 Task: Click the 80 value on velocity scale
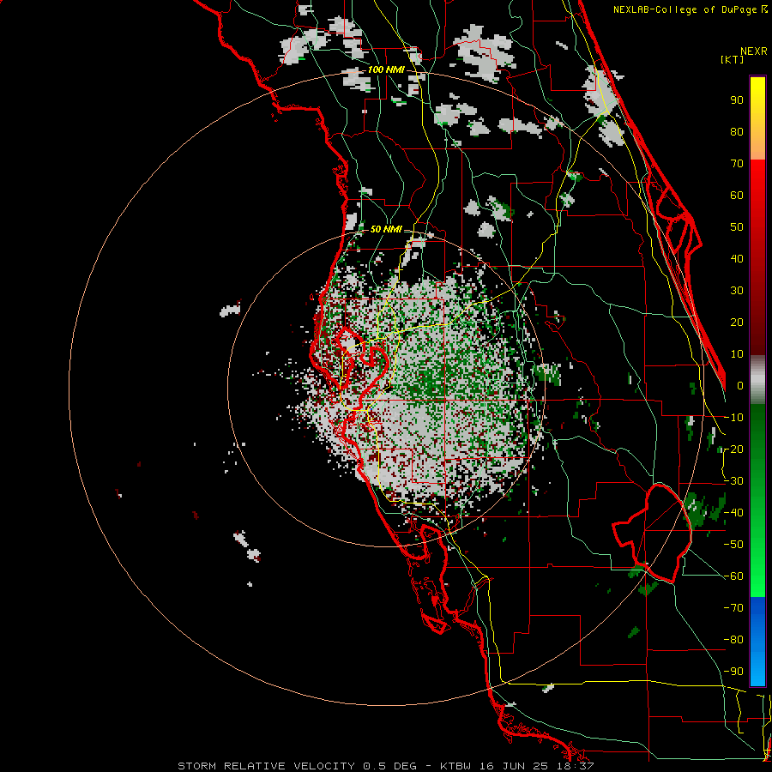coord(737,132)
